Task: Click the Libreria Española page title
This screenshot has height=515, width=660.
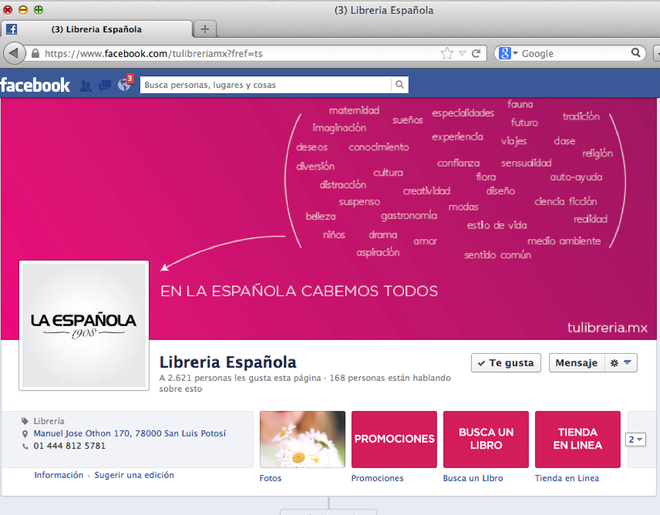Action: coord(228,362)
